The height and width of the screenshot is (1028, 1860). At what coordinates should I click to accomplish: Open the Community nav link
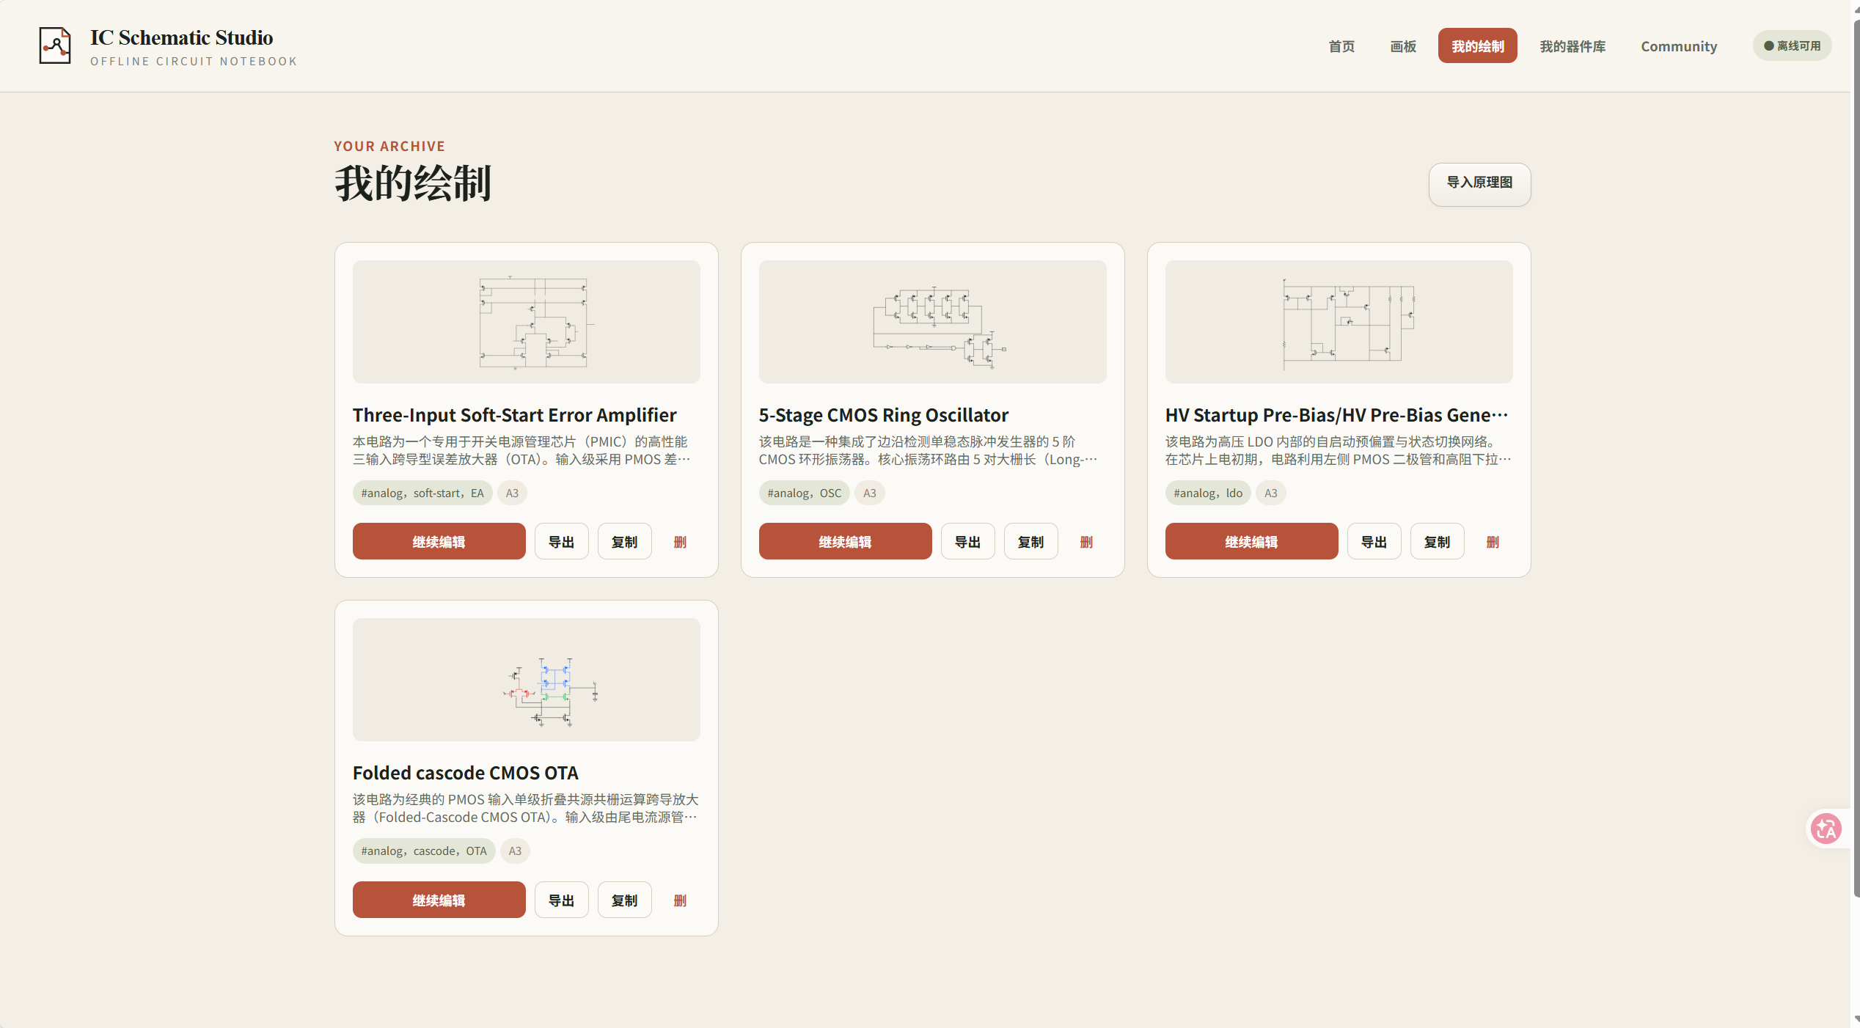coord(1679,46)
